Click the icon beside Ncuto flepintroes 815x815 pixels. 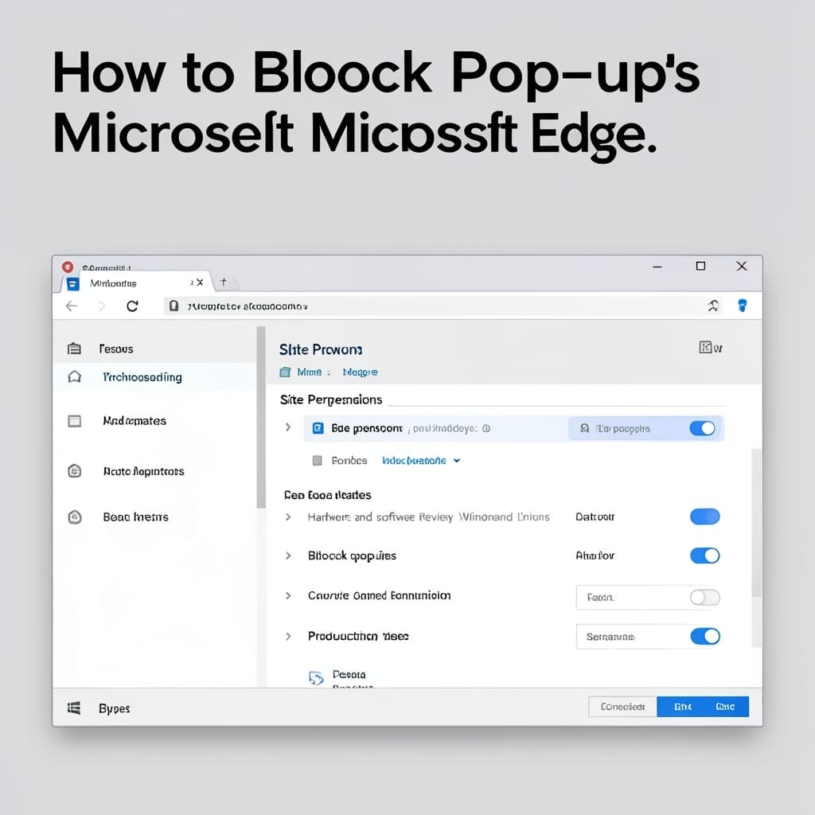pos(75,471)
